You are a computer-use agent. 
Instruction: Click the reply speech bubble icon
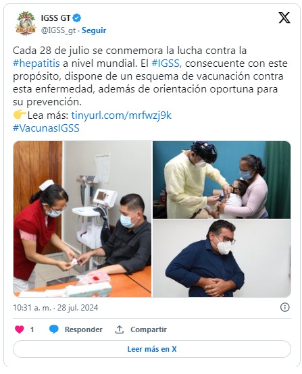click(54, 329)
